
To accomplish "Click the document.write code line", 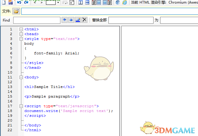I will point(69,111).
